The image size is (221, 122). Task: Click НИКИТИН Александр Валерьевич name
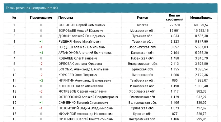click(85, 80)
